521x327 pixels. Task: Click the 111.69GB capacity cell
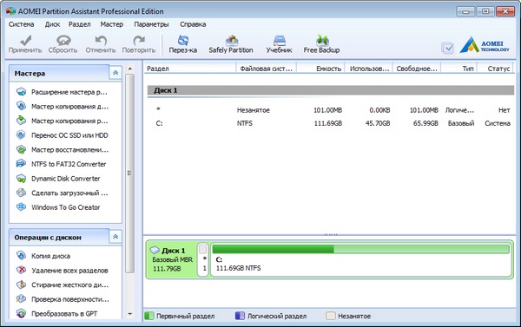(328, 123)
